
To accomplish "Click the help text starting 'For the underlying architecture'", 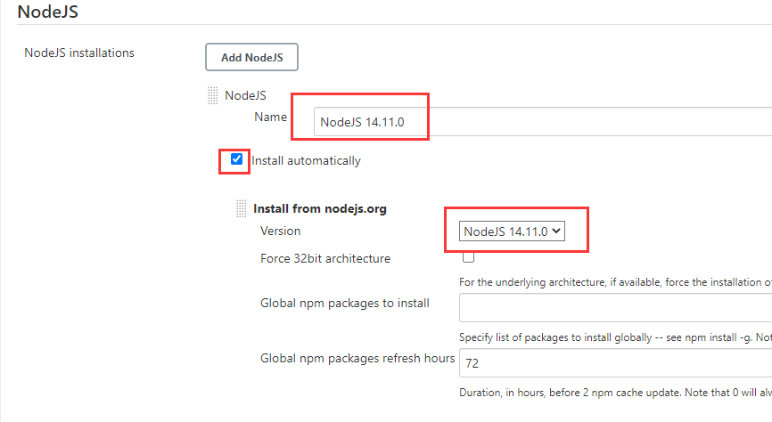I will click(615, 282).
